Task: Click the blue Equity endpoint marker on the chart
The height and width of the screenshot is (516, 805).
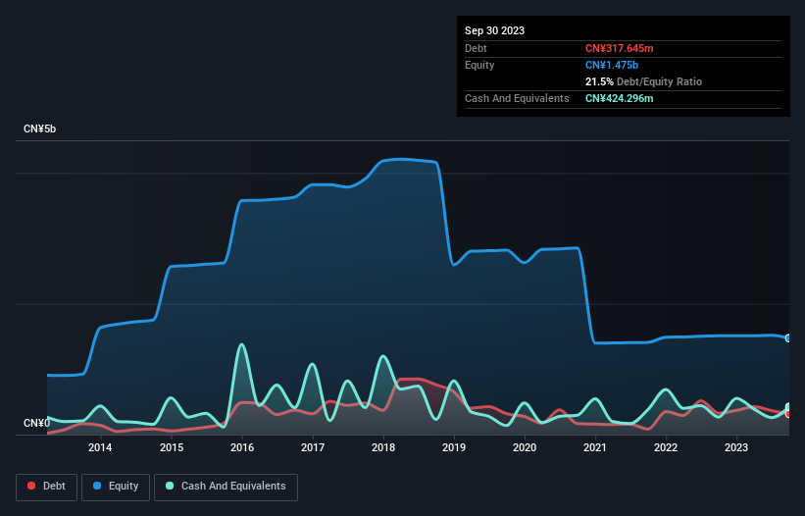Action: tap(787, 337)
